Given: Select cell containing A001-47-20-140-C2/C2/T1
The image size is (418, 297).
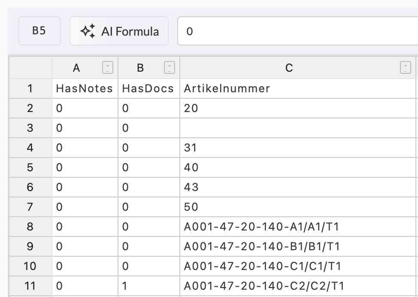Looking at the screenshot, I should pos(298,286).
